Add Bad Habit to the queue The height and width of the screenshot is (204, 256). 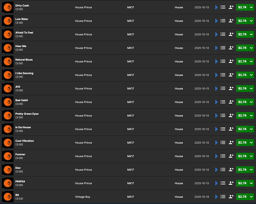(x=223, y=102)
